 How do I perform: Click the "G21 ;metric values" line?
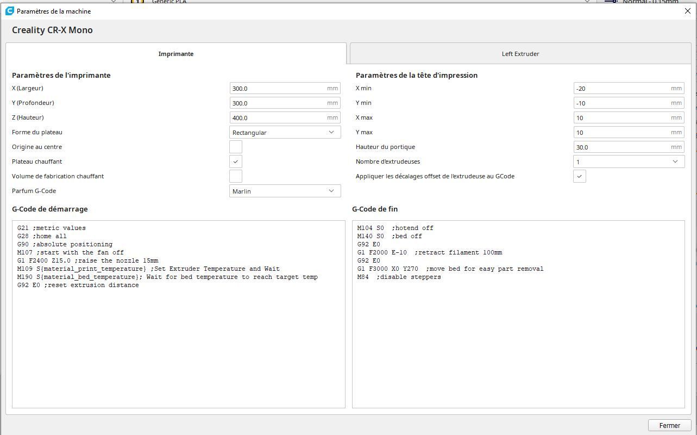click(x=52, y=228)
